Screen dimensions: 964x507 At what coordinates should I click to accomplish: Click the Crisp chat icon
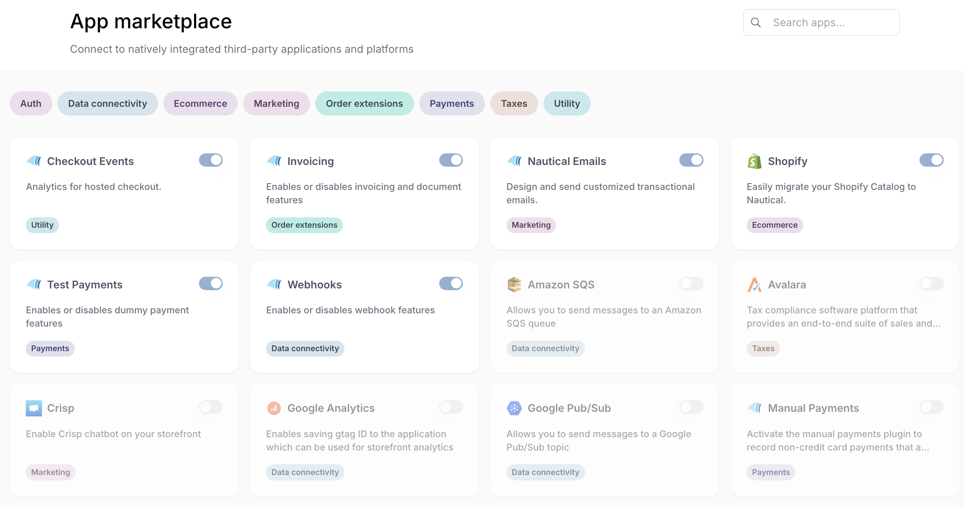[x=34, y=408]
